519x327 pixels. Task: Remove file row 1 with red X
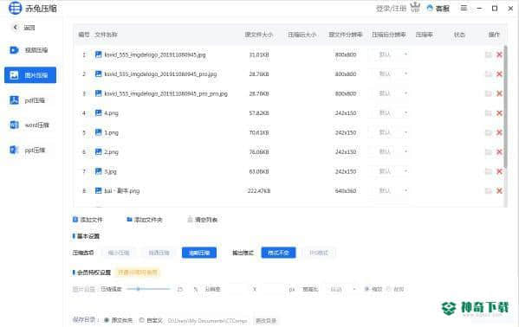tap(499, 54)
